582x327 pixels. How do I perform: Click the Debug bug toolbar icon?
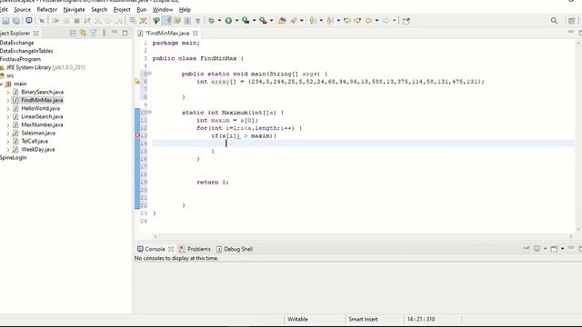coord(212,21)
